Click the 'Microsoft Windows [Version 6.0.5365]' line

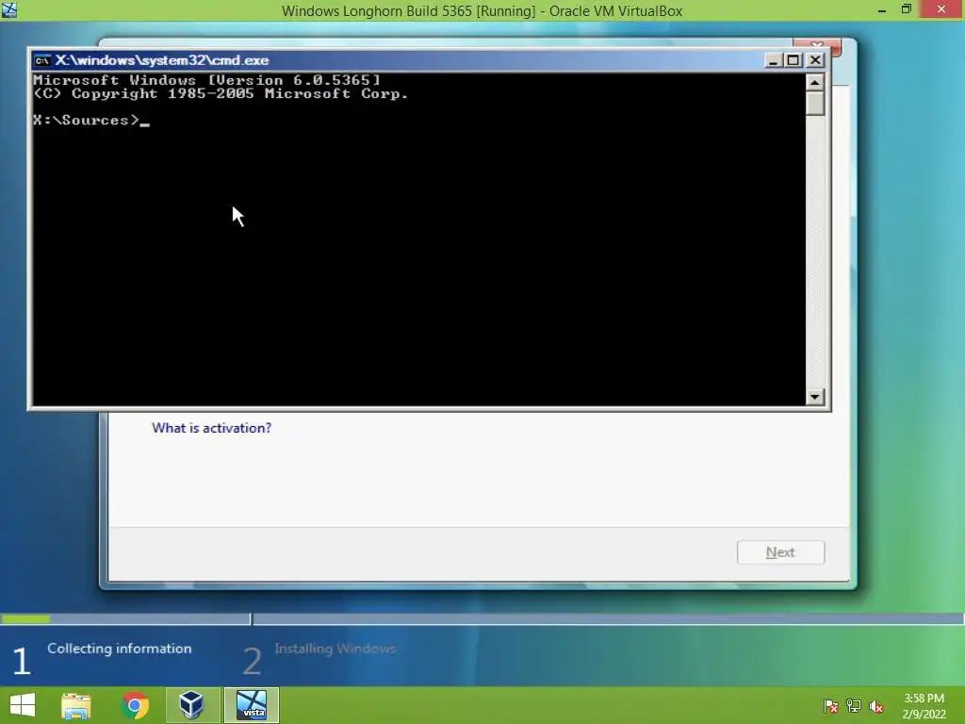pos(206,80)
